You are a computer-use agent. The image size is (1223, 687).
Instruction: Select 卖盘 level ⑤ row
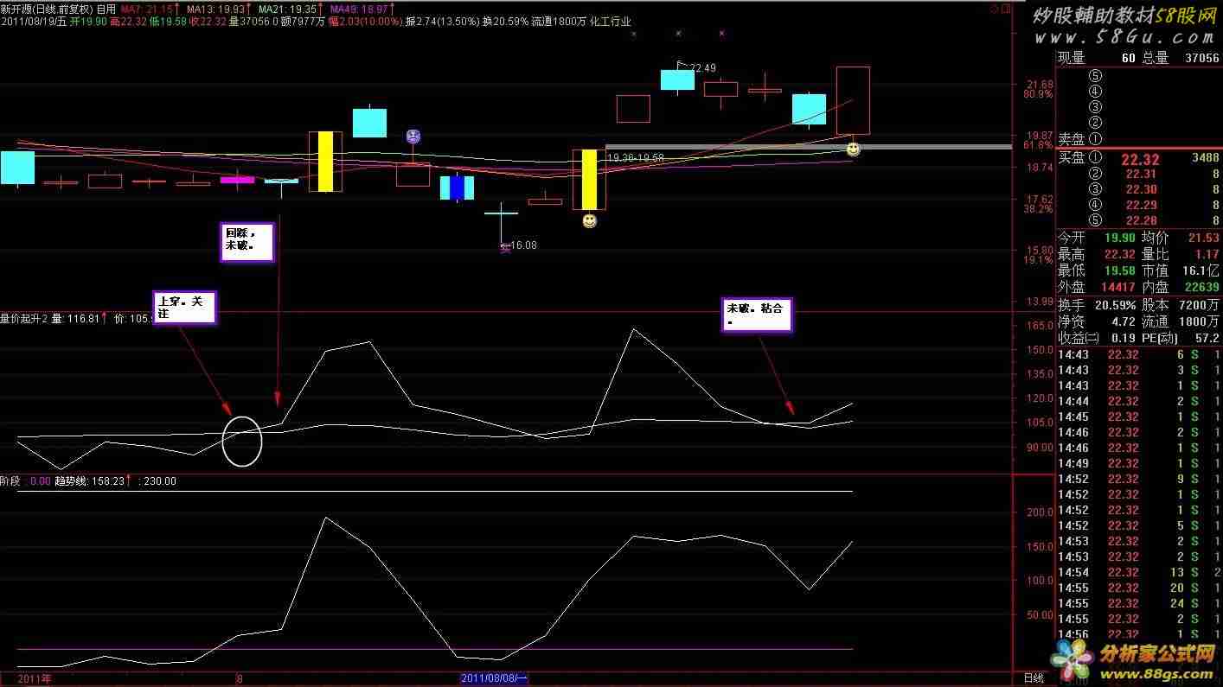(1138, 75)
